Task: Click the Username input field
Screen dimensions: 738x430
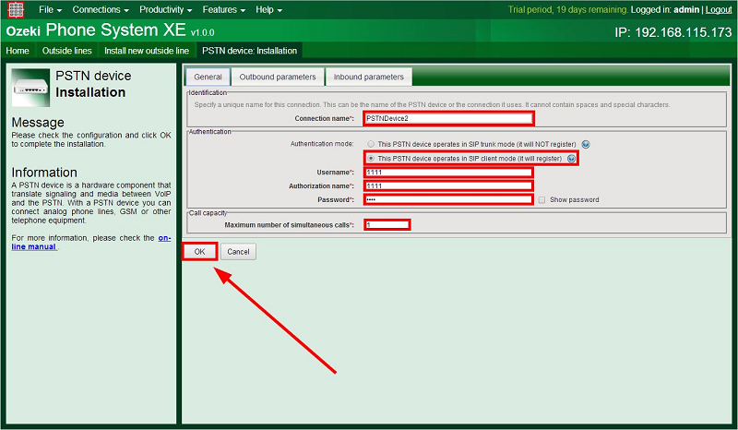Action: (448, 173)
